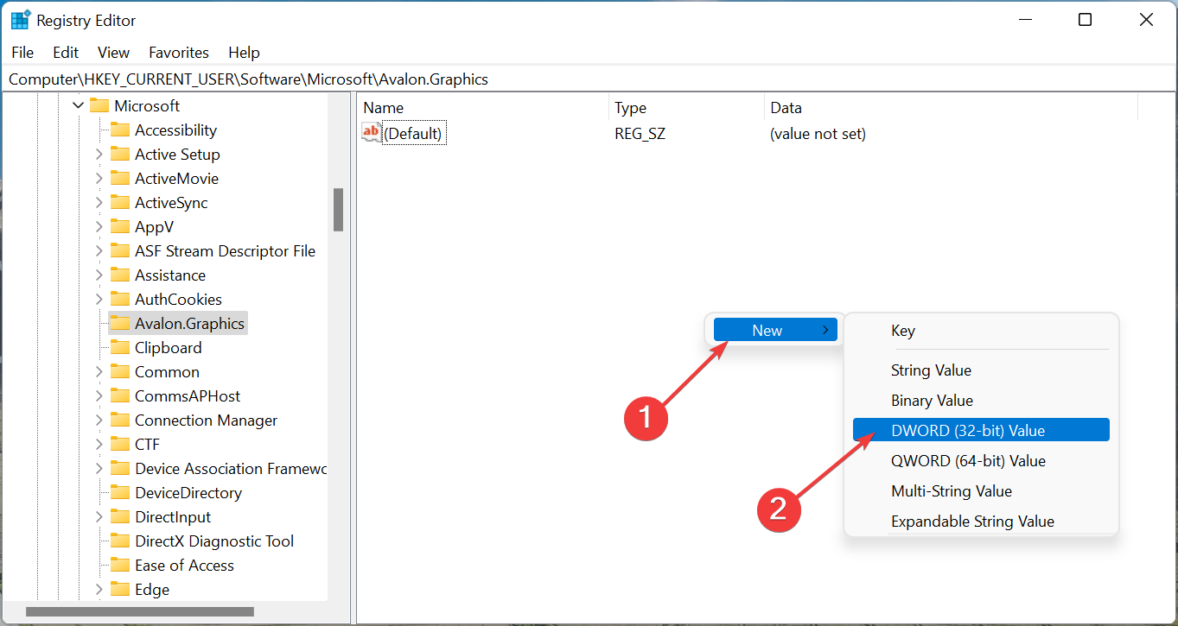Expand the Assistance key
The width and height of the screenshot is (1178, 626).
(x=99, y=275)
